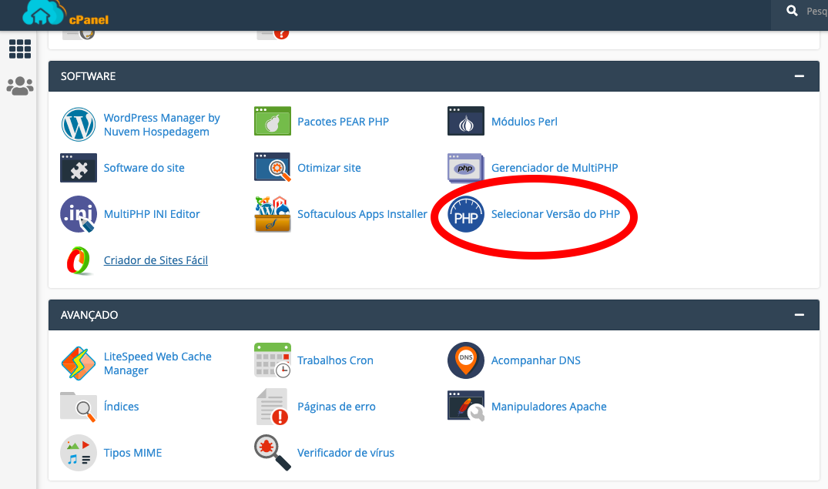Click the Acompanhar DNS icon
Screen dimensions: 828x489
465,360
